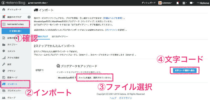Open the MovableType形式 format dropdown

[66, 78]
